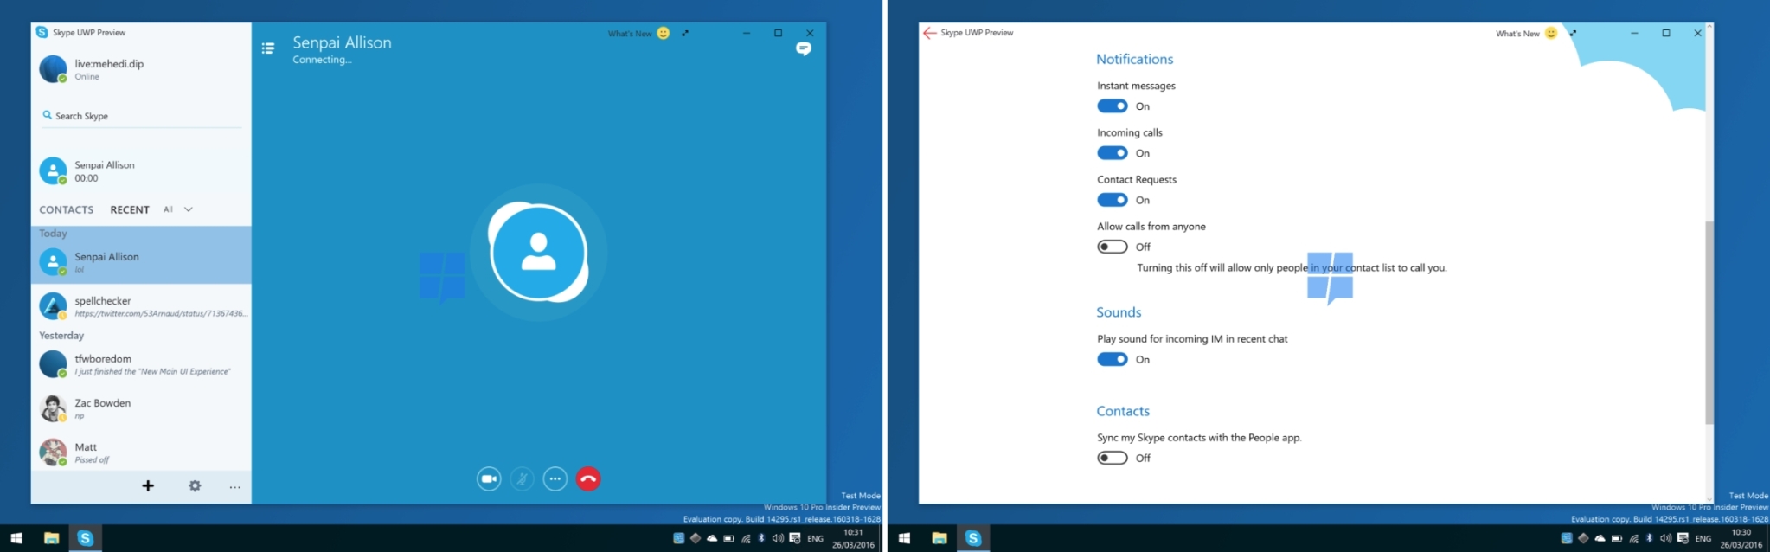Click the plus button to add new
This screenshot has height=552, width=1770.
click(x=148, y=486)
